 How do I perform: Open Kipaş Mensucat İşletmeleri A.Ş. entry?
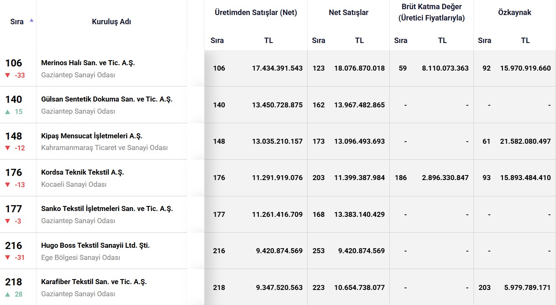click(92, 136)
